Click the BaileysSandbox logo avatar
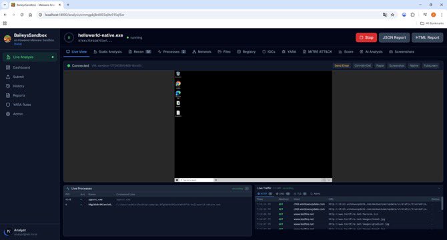Viewport: 447px width, 240px height. [x=8, y=39]
